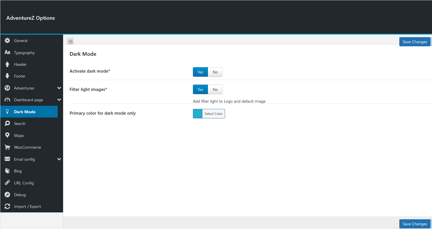432x229 pixels.
Task: Click the URL Config link icon
Action: pos(7,183)
